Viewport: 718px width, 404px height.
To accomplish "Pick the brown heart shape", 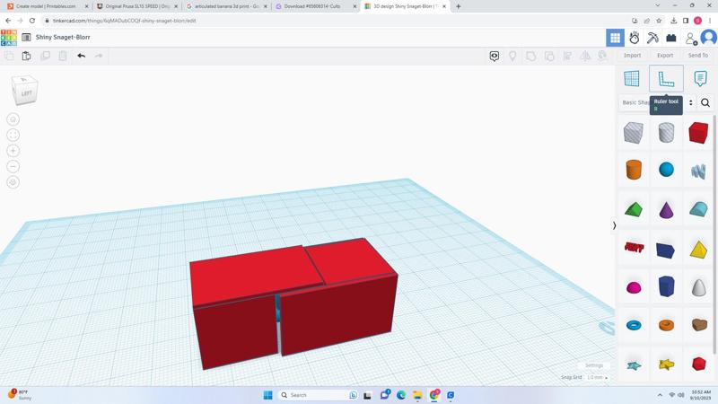I will point(699,325).
